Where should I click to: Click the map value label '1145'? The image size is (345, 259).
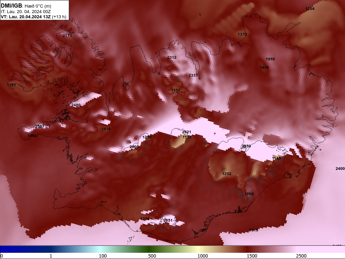[x=276, y=158]
